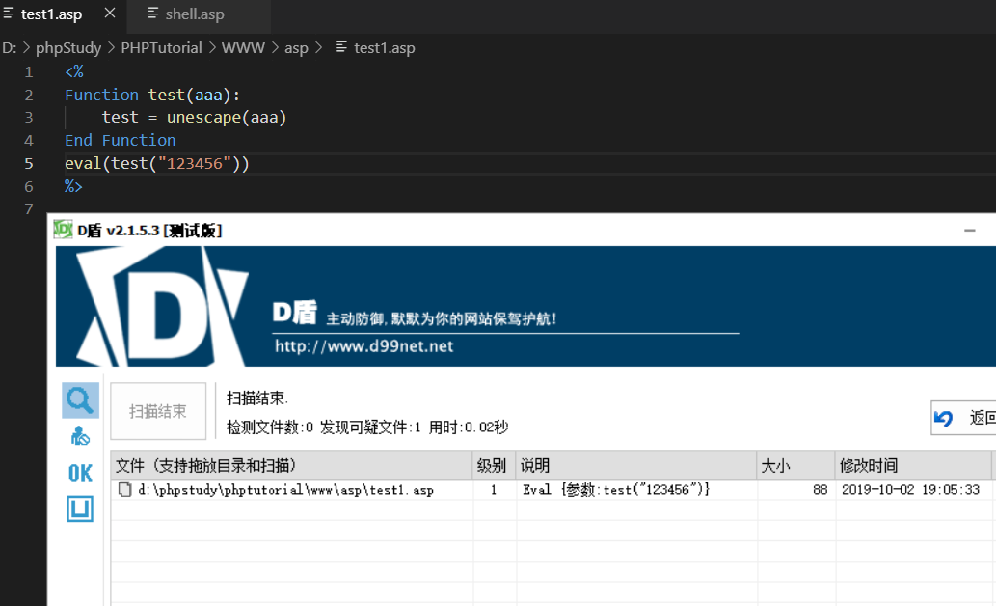Select WWW in the breadcrumb path

pyautogui.click(x=243, y=47)
